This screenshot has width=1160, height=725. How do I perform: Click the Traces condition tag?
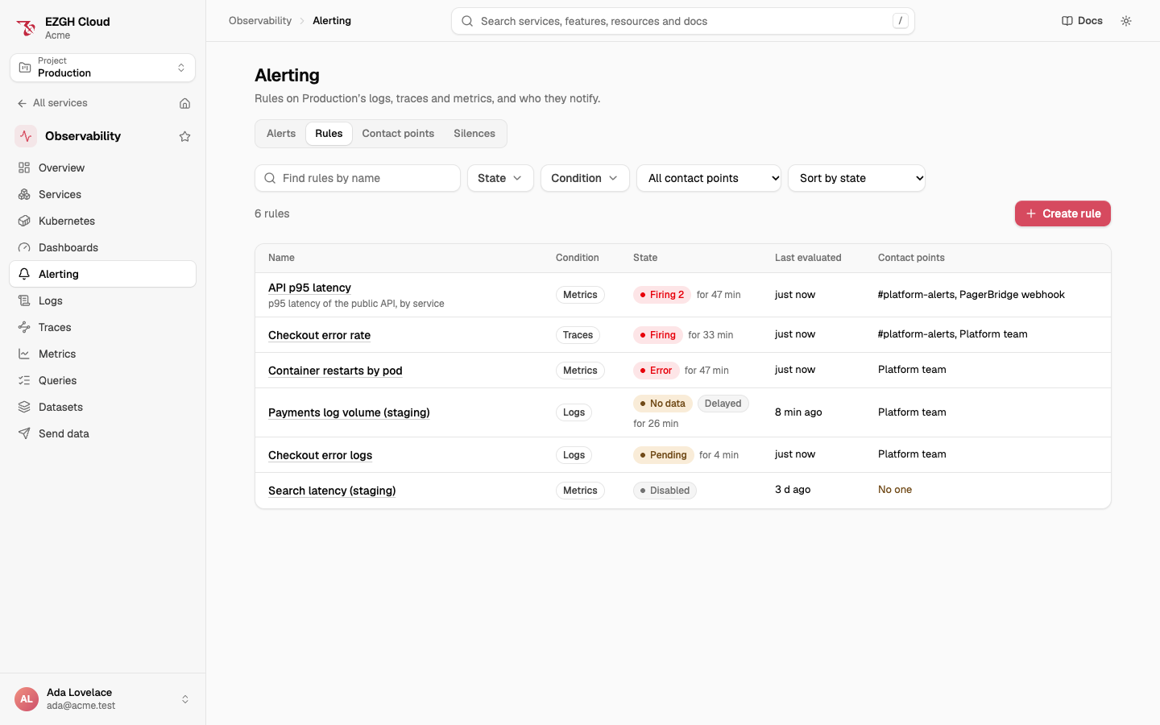point(578,335)
